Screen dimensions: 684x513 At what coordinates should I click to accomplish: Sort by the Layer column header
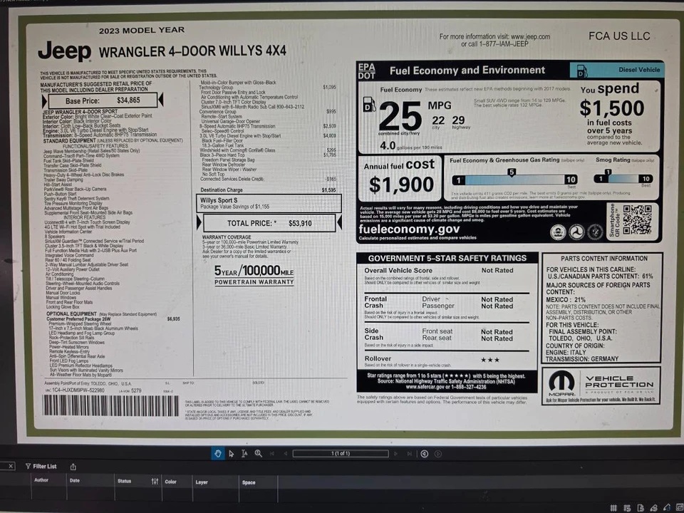pos(202,482)
